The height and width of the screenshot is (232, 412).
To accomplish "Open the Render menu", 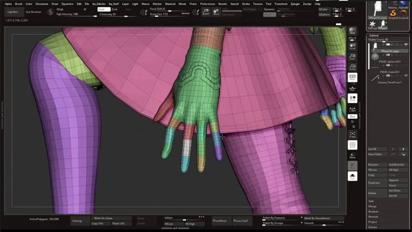I will tap(223, 4).
